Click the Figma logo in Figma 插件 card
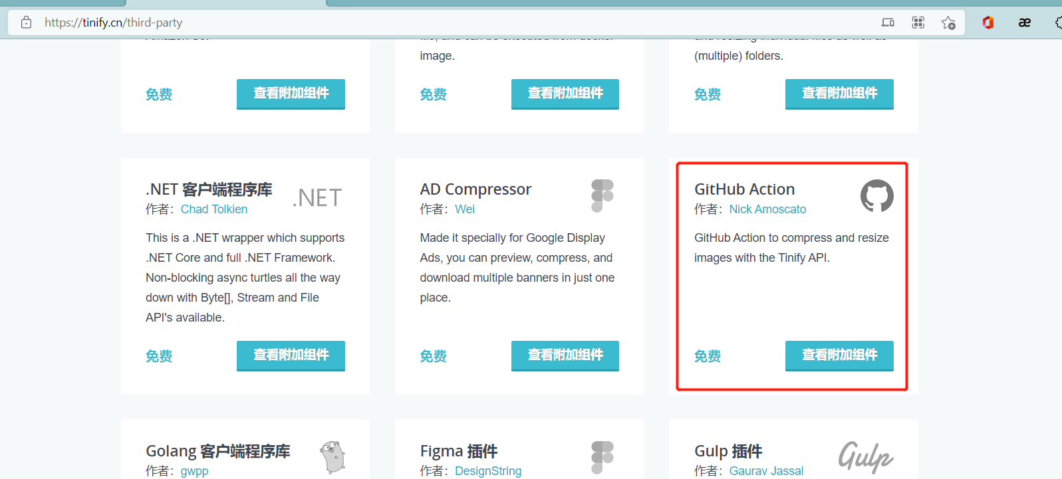Image resolution: width=1062 pixels, height=479 pixels. click(602, 457)
